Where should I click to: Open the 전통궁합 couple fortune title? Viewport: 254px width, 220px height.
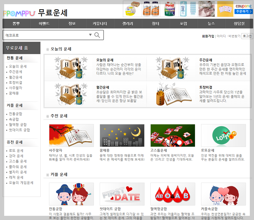56,209
